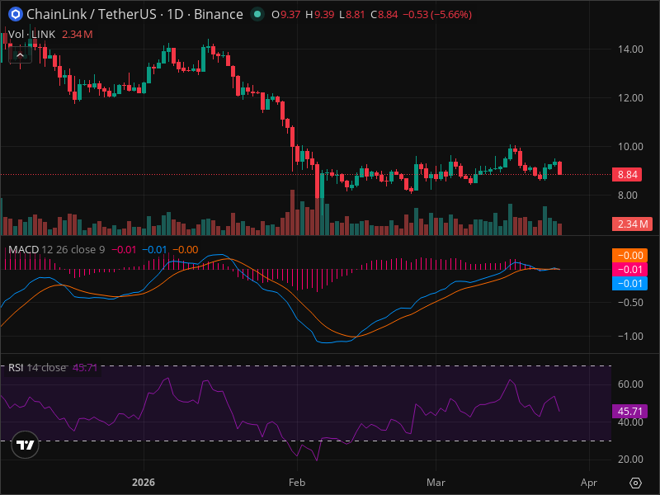Click the Mar date axis label

click(436, 483)
